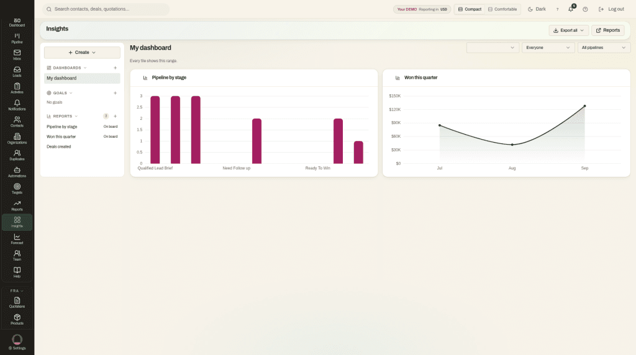Open Quotations in the sidebar
Image resolution: width=636 pixels, height=355 pixels.
click(x=17, y=303)
